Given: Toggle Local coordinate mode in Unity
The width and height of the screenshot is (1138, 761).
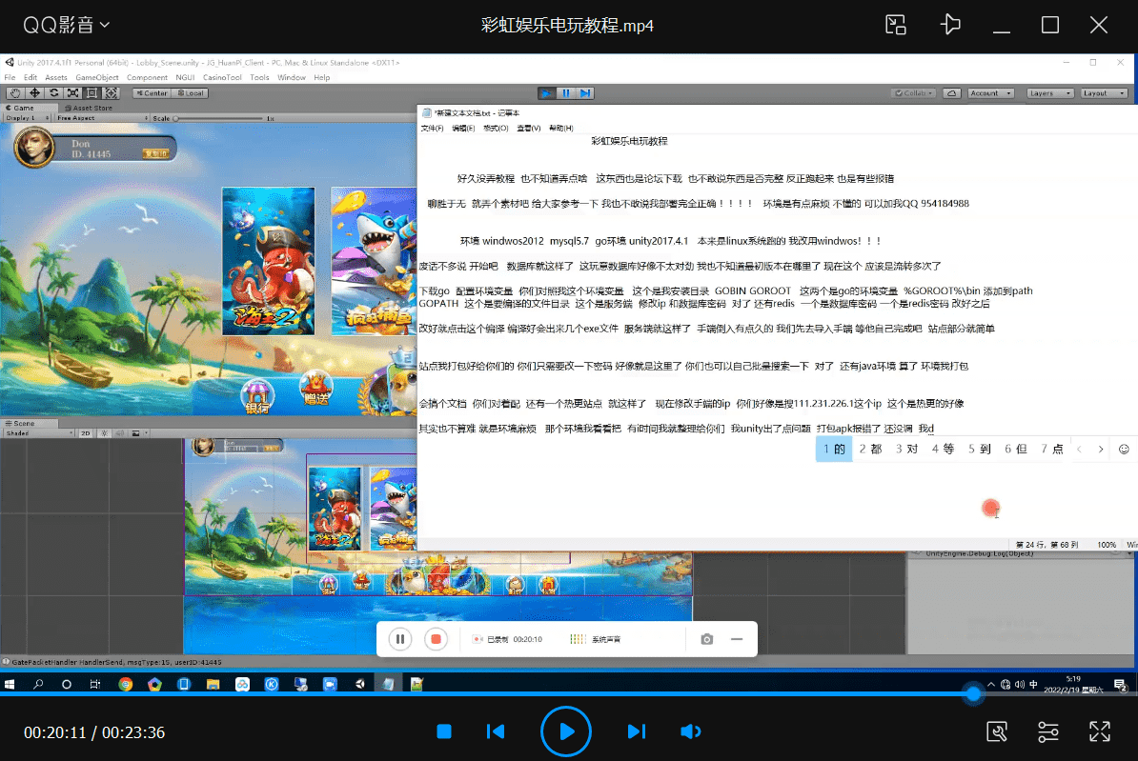Looking at the screenshot, I should click(191, 92).
